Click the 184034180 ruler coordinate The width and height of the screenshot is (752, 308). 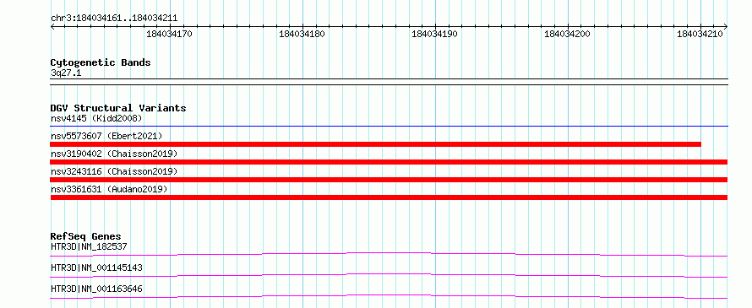tap(302, 35)
